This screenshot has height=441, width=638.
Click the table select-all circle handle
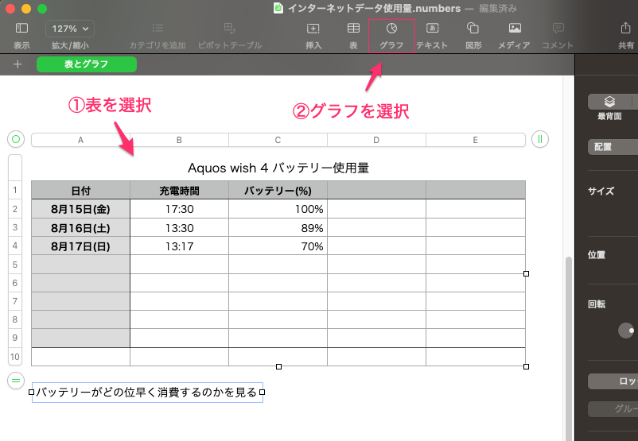click(x=16, y=139)
